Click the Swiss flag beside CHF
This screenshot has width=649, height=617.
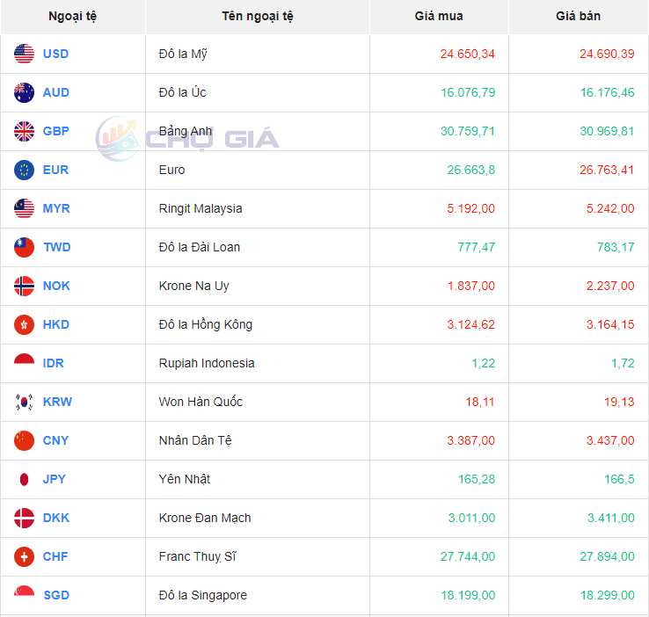click(24, 556)
